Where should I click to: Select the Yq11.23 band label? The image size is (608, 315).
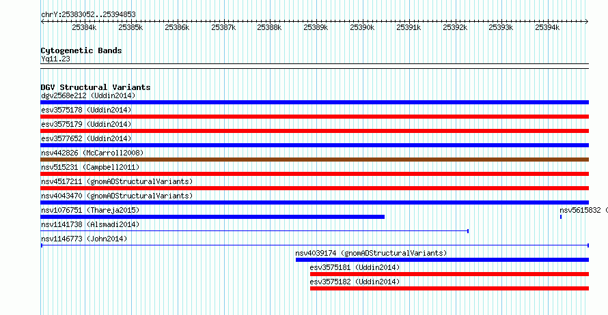(x=55, y=59)
